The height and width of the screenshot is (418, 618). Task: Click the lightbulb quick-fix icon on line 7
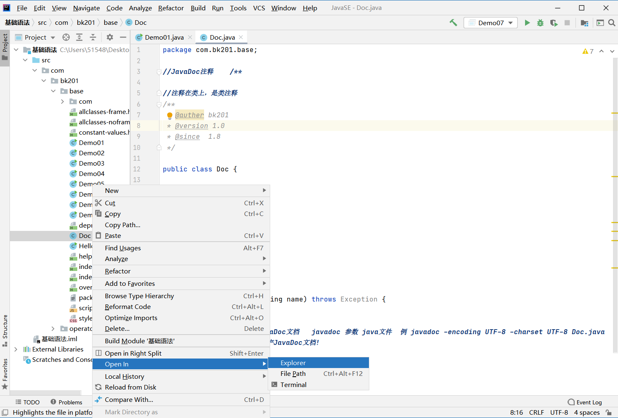170,115
